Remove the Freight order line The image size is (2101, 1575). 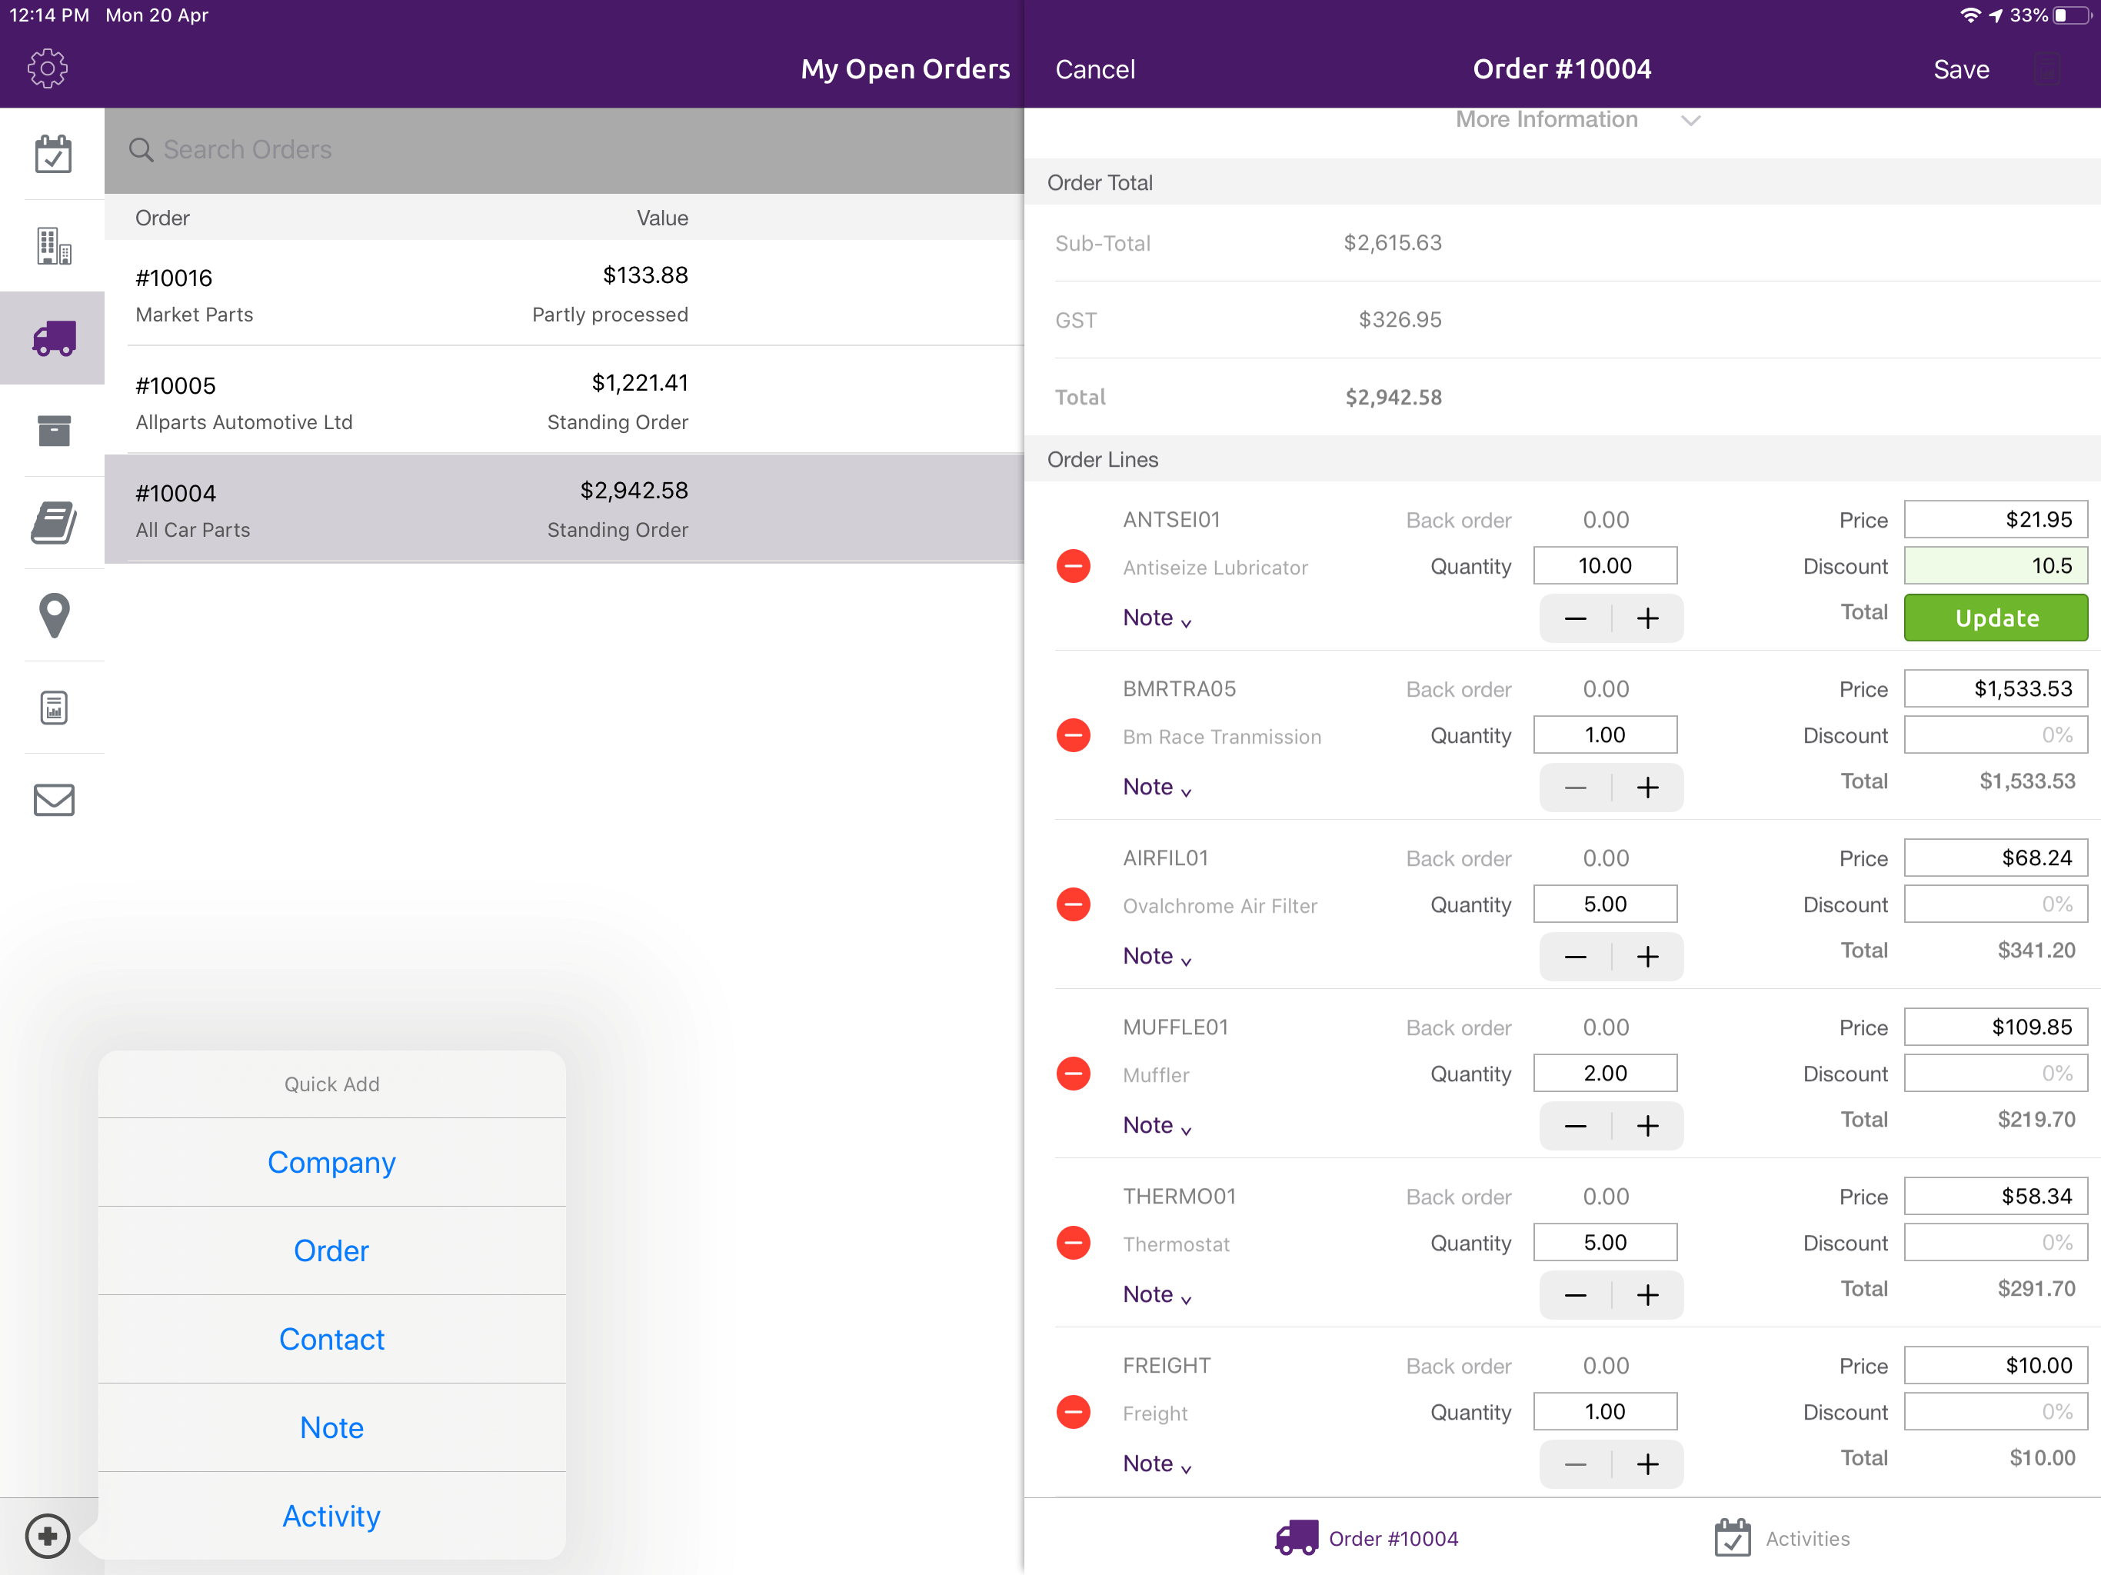tap(1074, 1412)
